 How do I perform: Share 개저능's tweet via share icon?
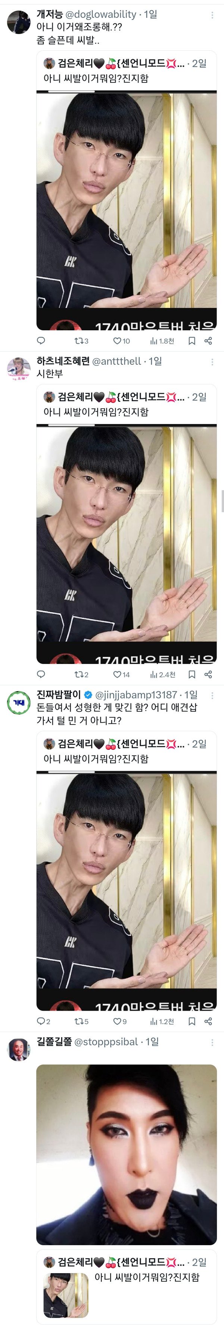[208, 340]
